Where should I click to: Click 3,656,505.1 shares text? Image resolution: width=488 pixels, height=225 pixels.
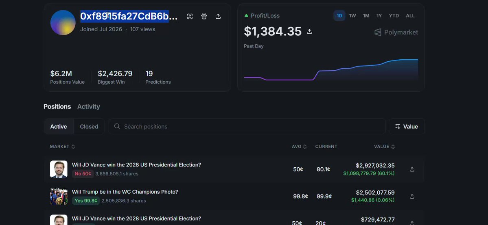point(117,174)
